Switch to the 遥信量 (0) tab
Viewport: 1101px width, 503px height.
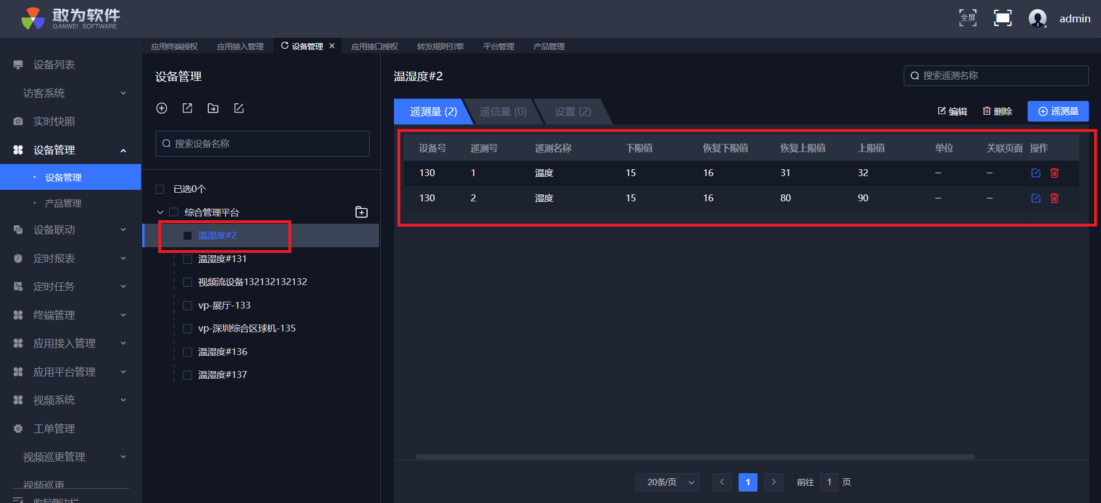pyautogui.click(x=503, y=112)
